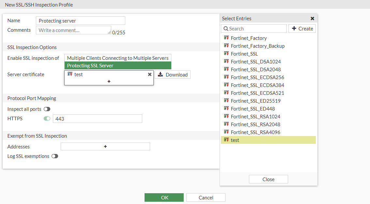This screenshot has width=370, height=204.
Task: Click the OK button to save profile
Action: [164, 197]
